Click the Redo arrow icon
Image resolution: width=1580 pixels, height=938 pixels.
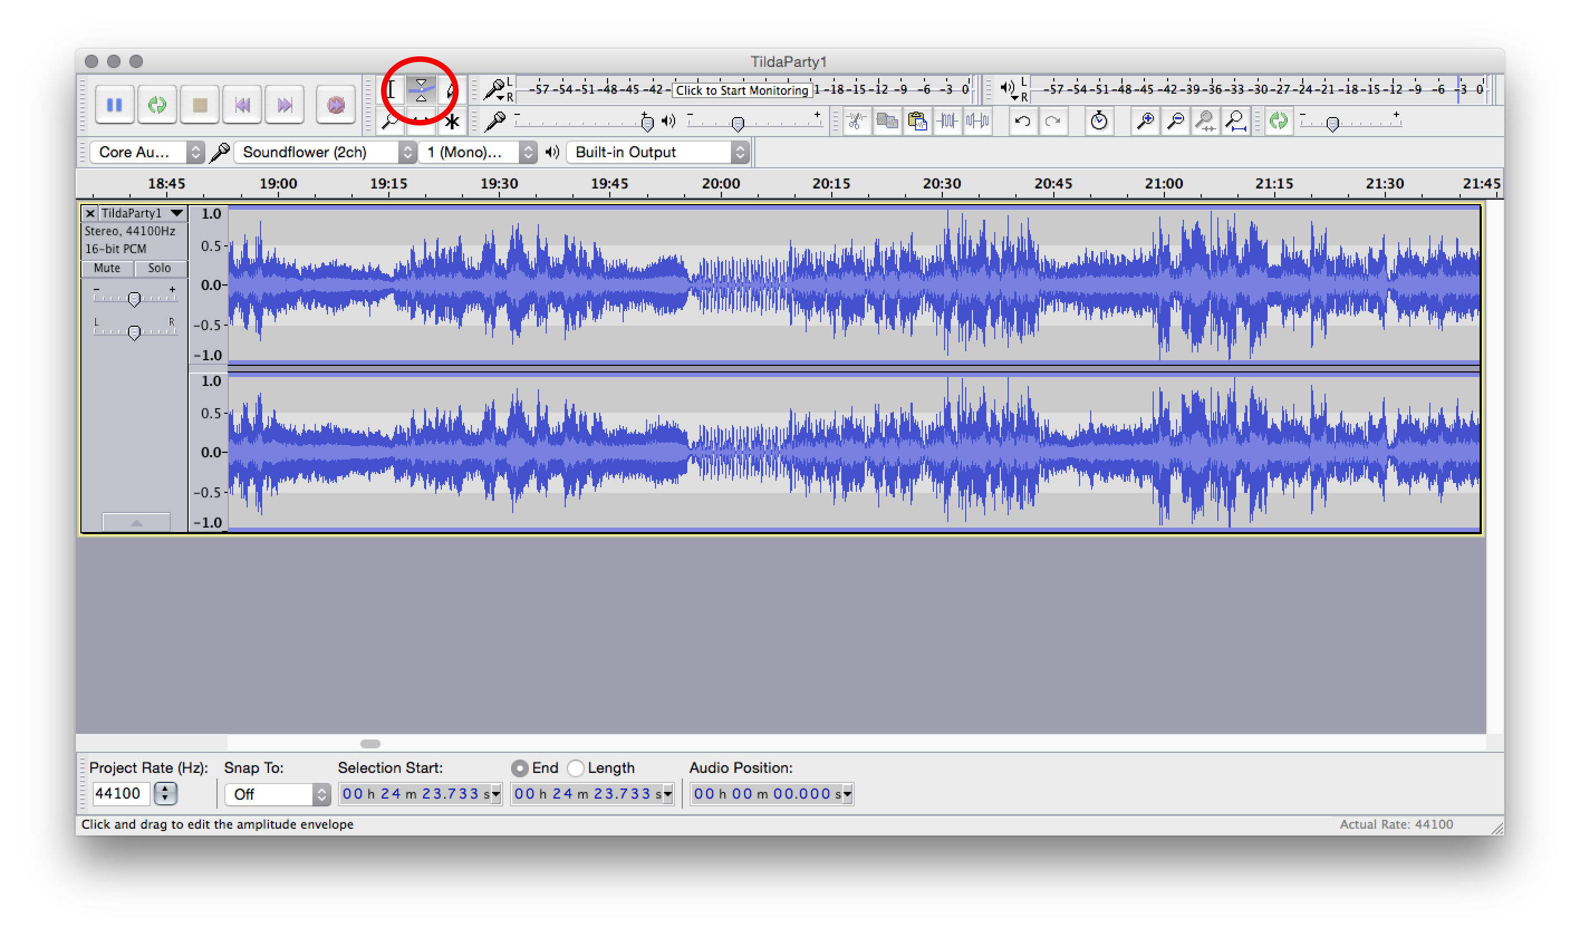click(x=1053, y=120)
